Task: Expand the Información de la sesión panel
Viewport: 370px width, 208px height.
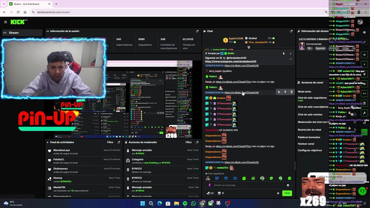Action: click(x=197, y=31)
